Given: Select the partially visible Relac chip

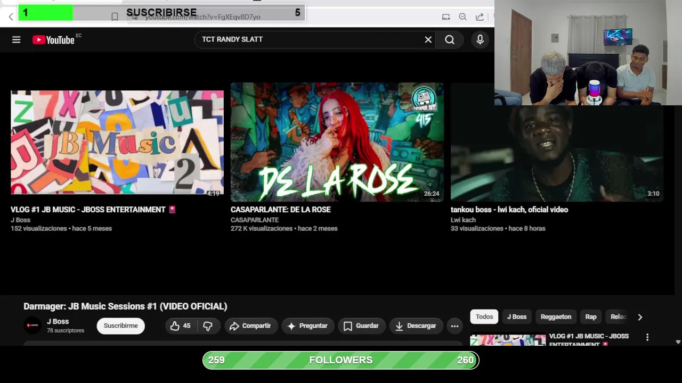Looking at the screenshot, I should coord(618,317).
